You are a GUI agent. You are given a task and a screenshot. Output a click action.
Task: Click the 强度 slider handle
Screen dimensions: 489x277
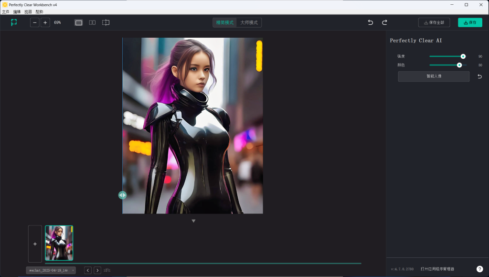click(x=463, y=56)
